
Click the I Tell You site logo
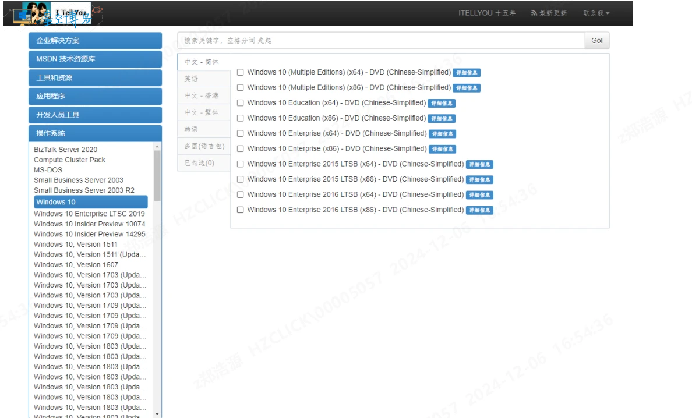tap(58, 13)
